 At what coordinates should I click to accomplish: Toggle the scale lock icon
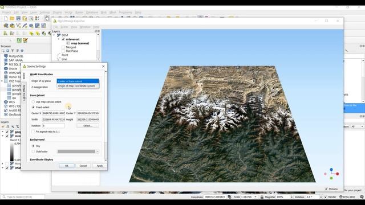coord(262,197)
